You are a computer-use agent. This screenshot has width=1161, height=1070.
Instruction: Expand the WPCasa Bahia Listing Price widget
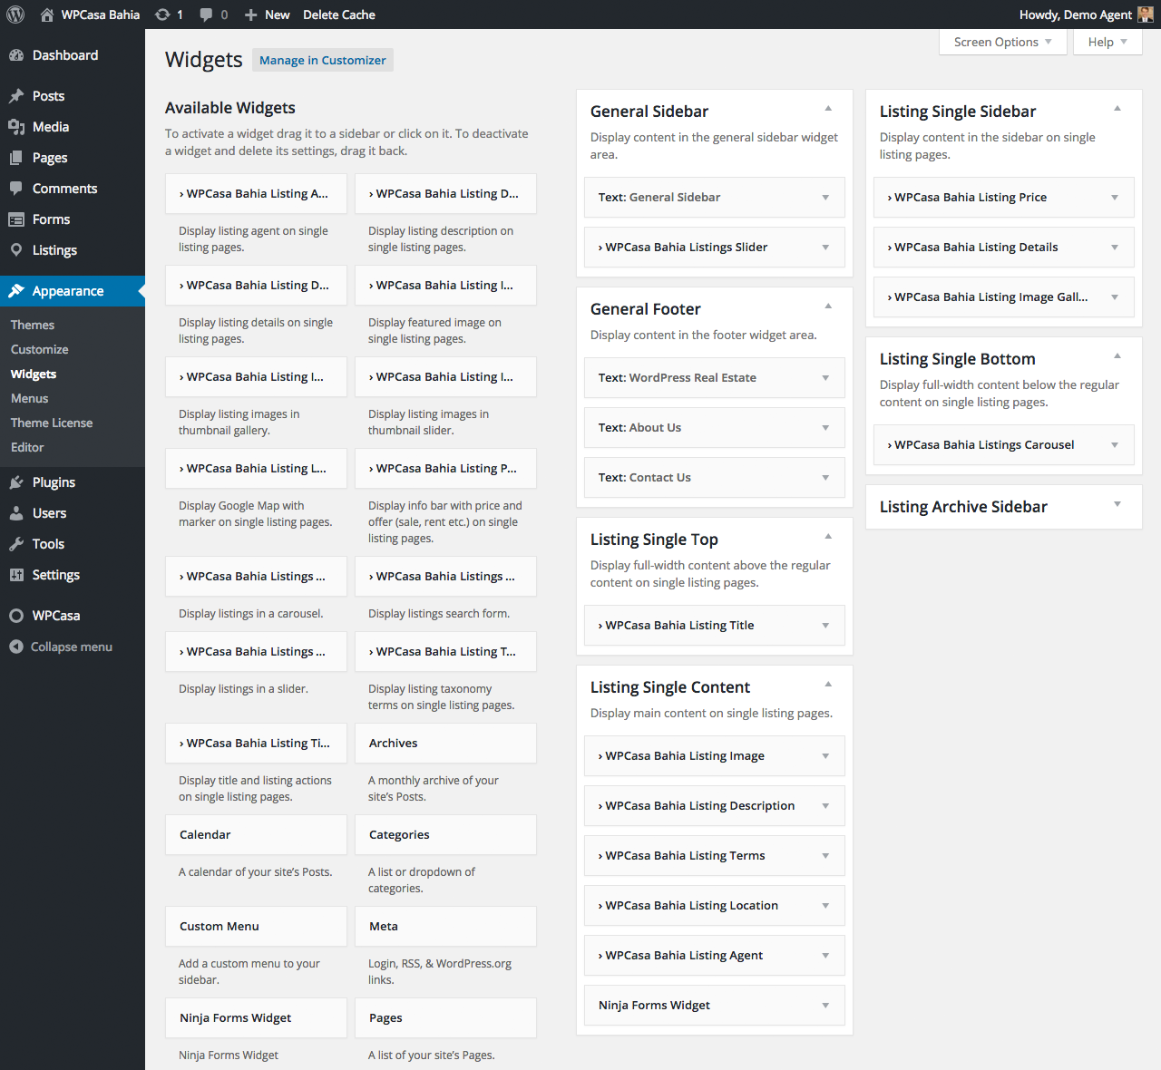pyautogui.click(x=1115, y=198)
